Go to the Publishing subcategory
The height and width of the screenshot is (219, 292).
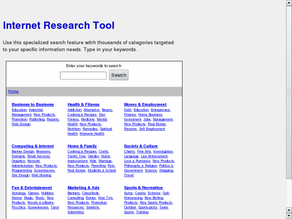pyautogui.click(x=37, y=119)
